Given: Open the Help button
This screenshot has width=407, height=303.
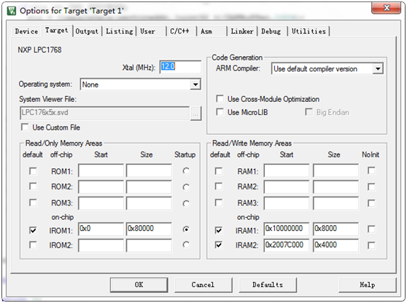Looking at the screenshot, I should (368, 285).
